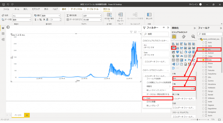Image resolution: width=223 pixels, height=123 pixels.
Task: Select the table visual icon
Action: pos(177,60)
